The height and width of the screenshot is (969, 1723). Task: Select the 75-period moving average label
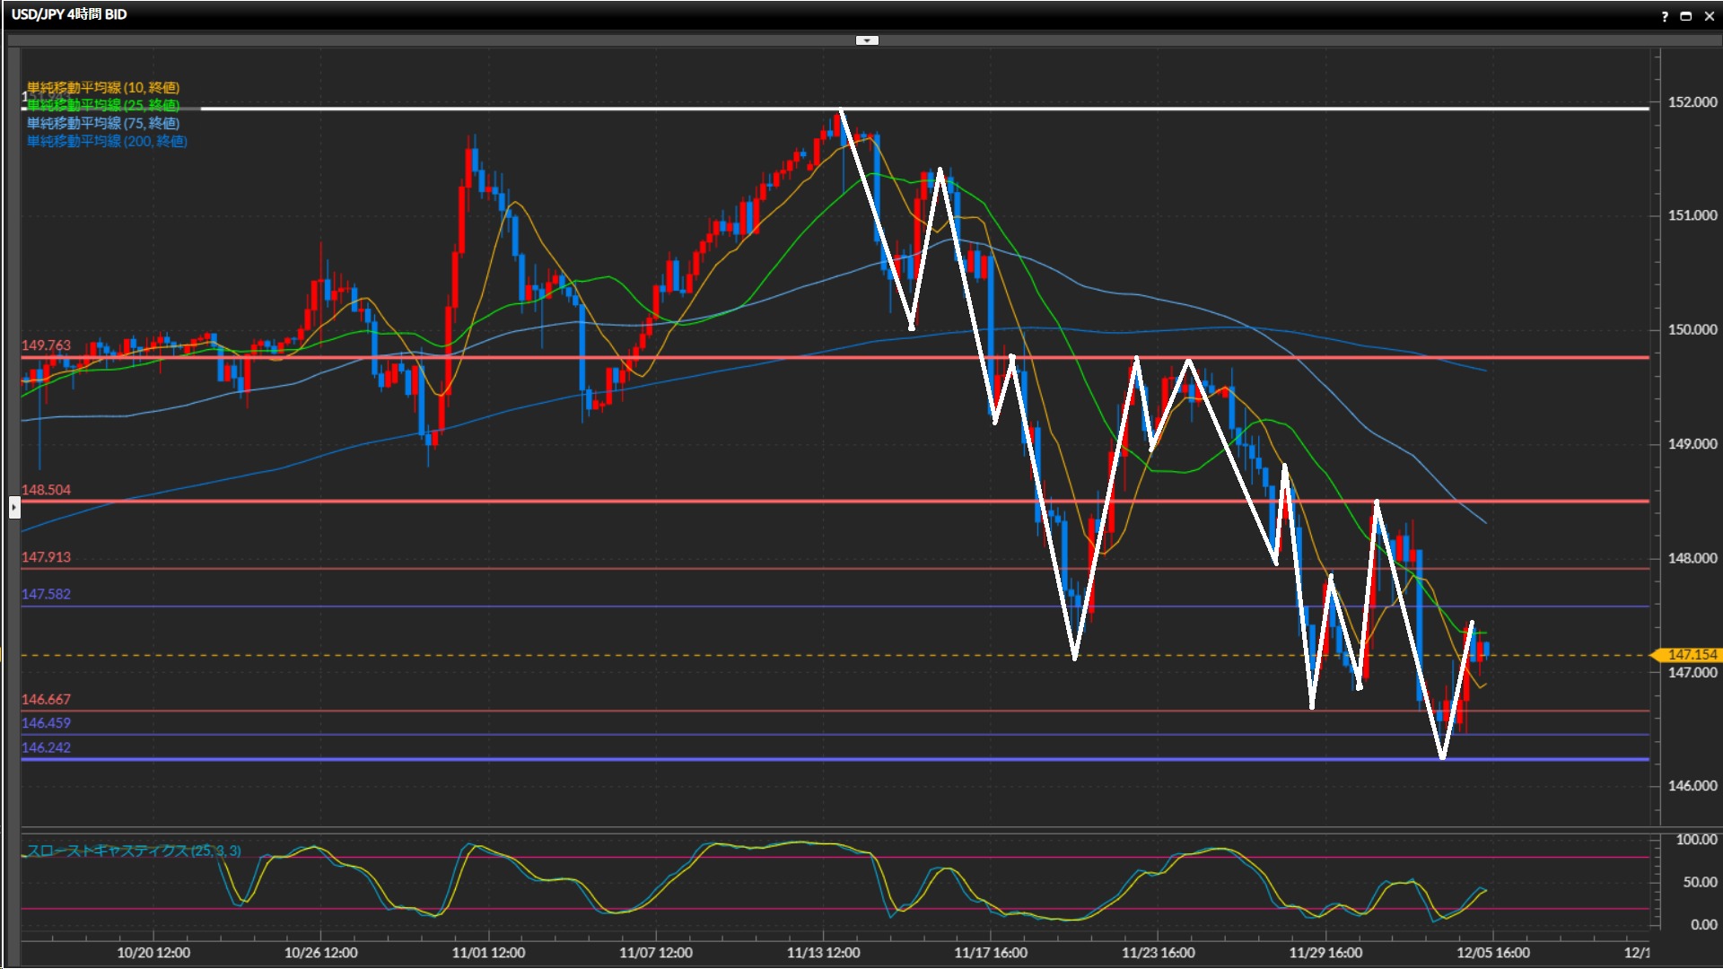pyautogui.click(x=103, y=123)
